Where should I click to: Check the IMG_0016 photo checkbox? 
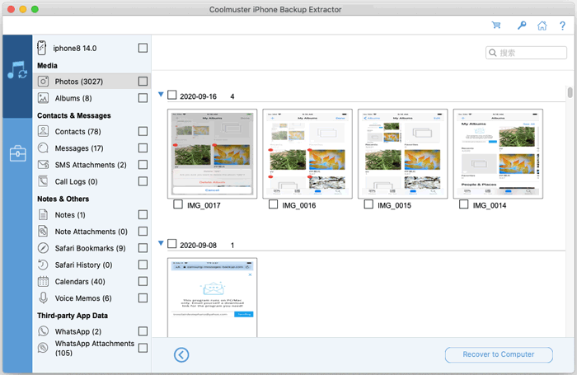point(273,204)
